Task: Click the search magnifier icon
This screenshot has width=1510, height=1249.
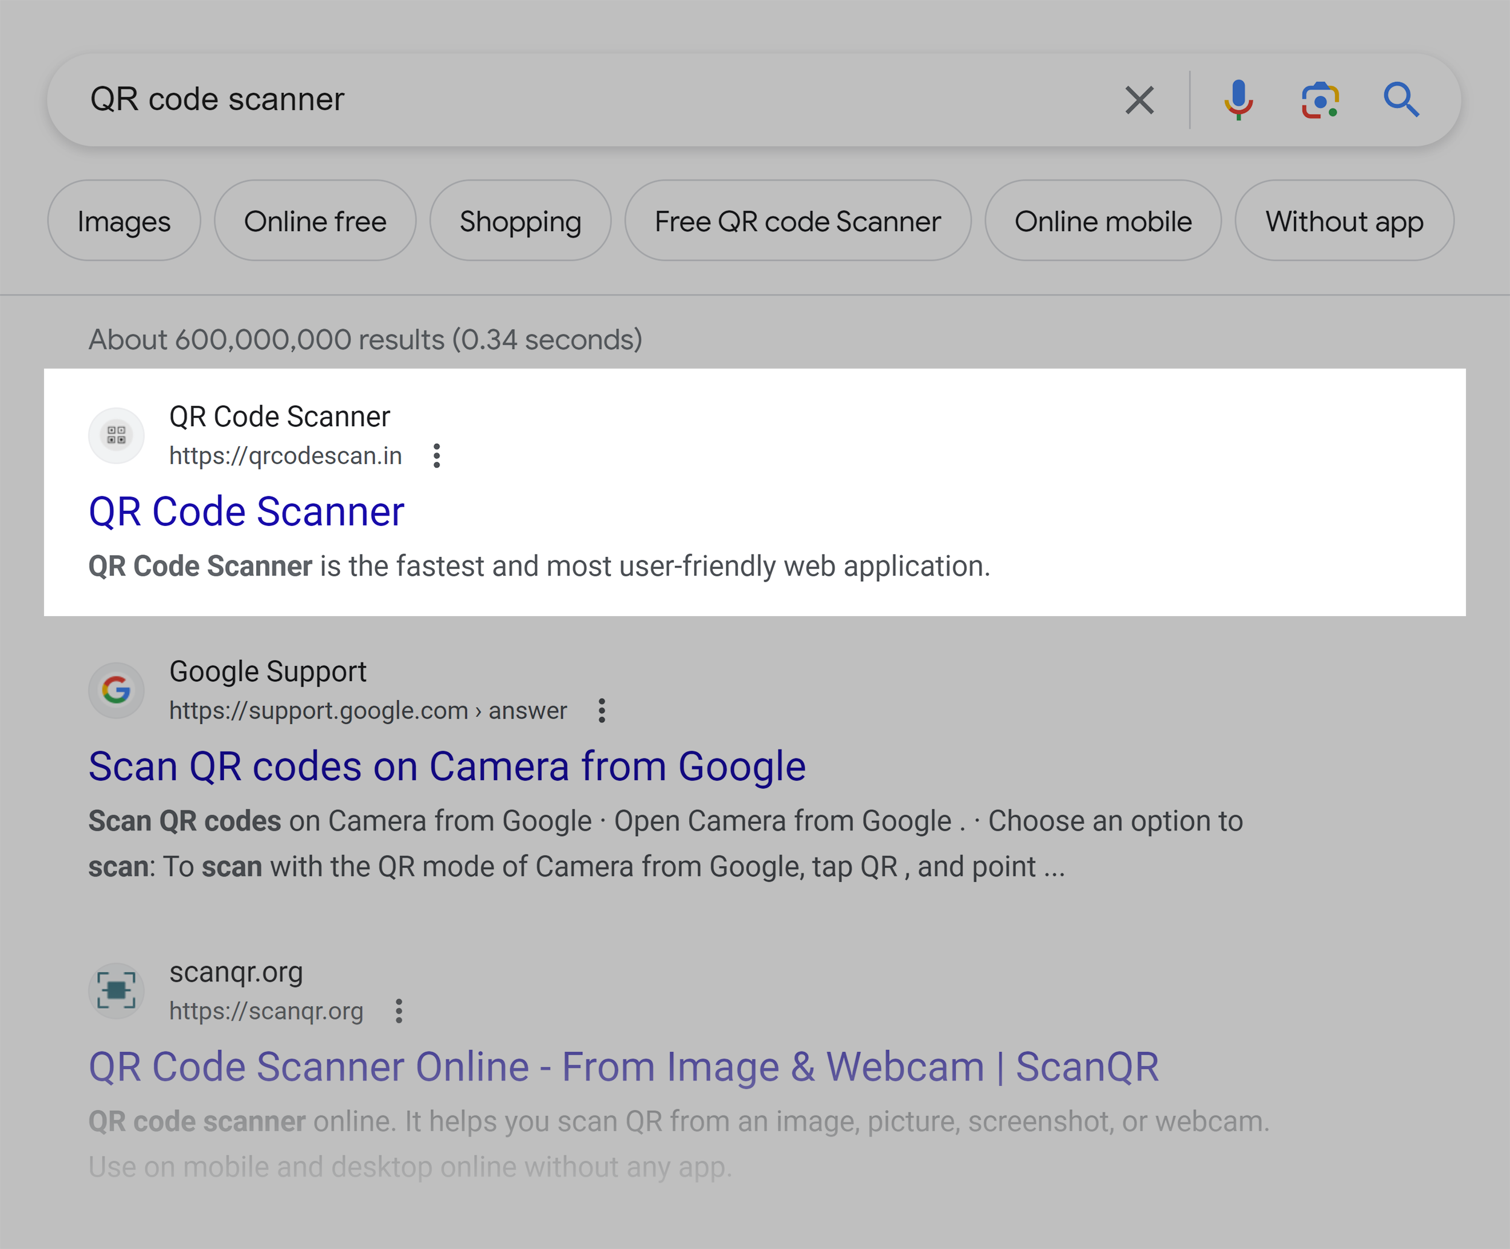Action: pos(1401,100)
